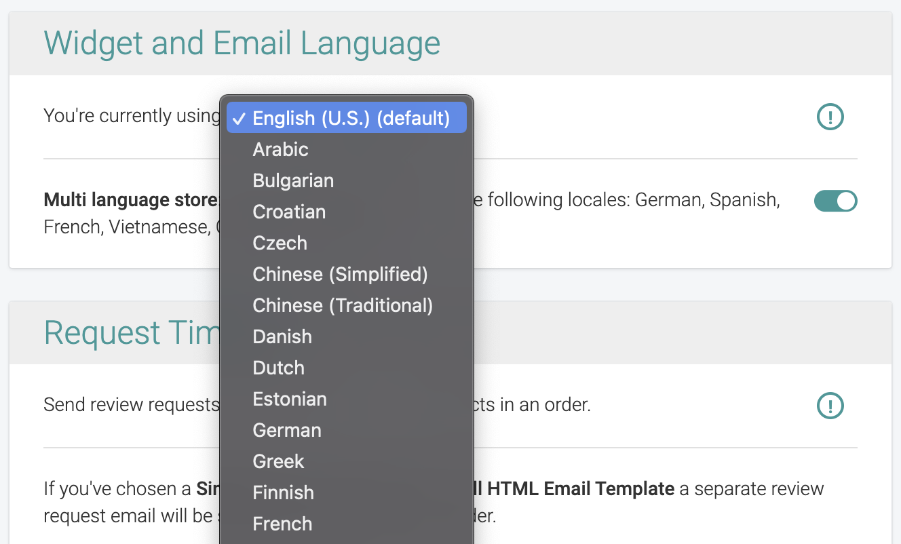Switch language to German
Screen dimensions: 901x544
tap(287, 430)
